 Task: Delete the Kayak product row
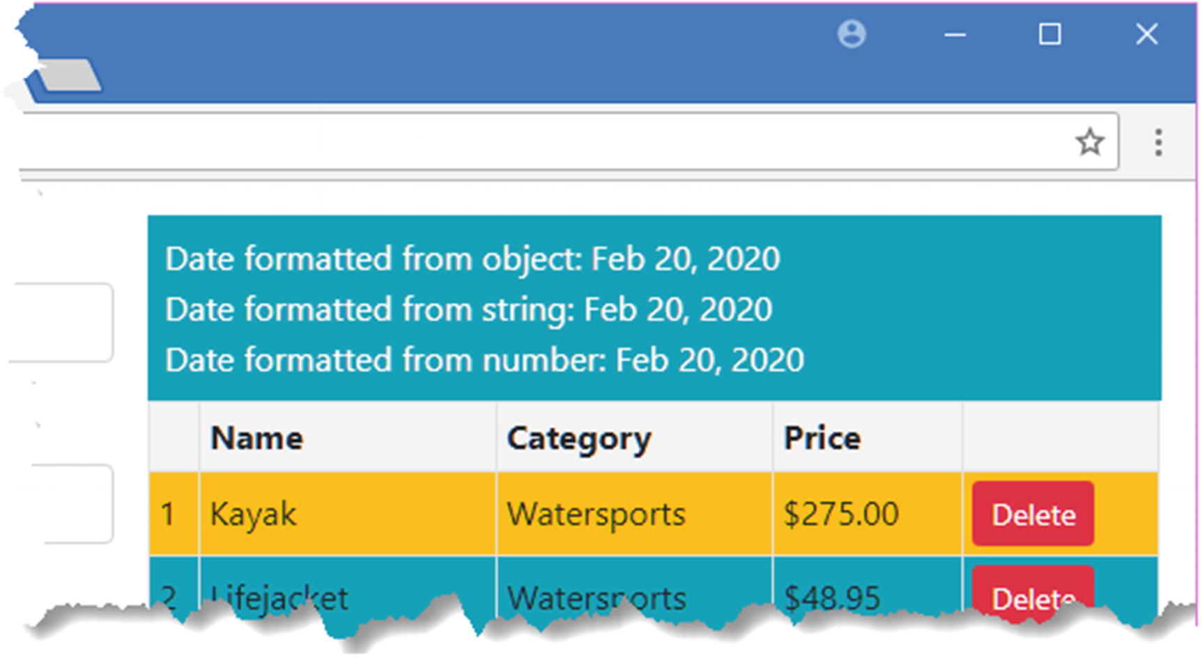coord(1033,514)
